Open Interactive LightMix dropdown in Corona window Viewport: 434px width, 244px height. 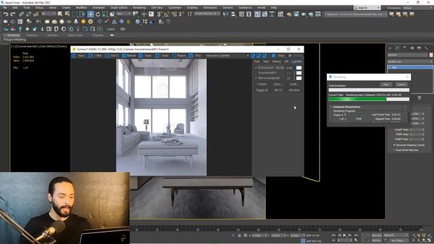227,56
